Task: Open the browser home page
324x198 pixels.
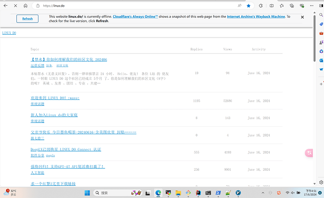Action: point(25,6)
